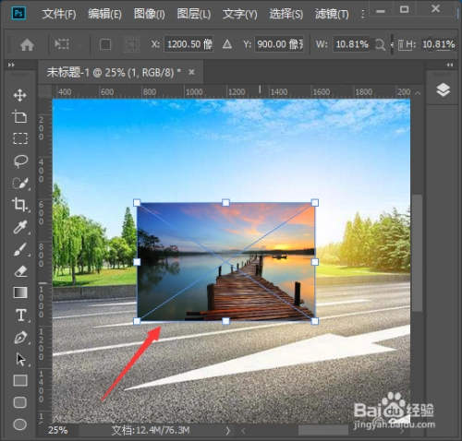This screenshot has width=462, height=441.
Task: Expand the left tools panel
Action: [x=11, y=65]
